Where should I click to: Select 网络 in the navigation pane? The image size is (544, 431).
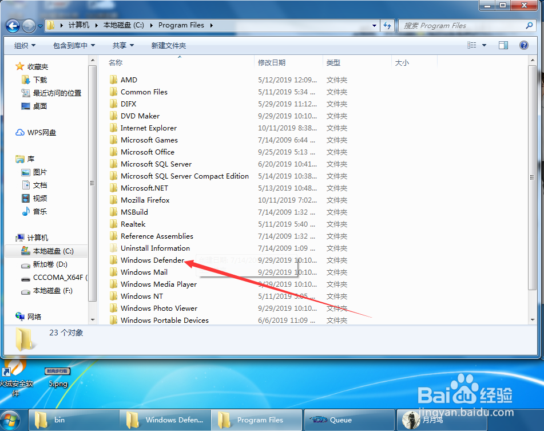tap(34, 317)
